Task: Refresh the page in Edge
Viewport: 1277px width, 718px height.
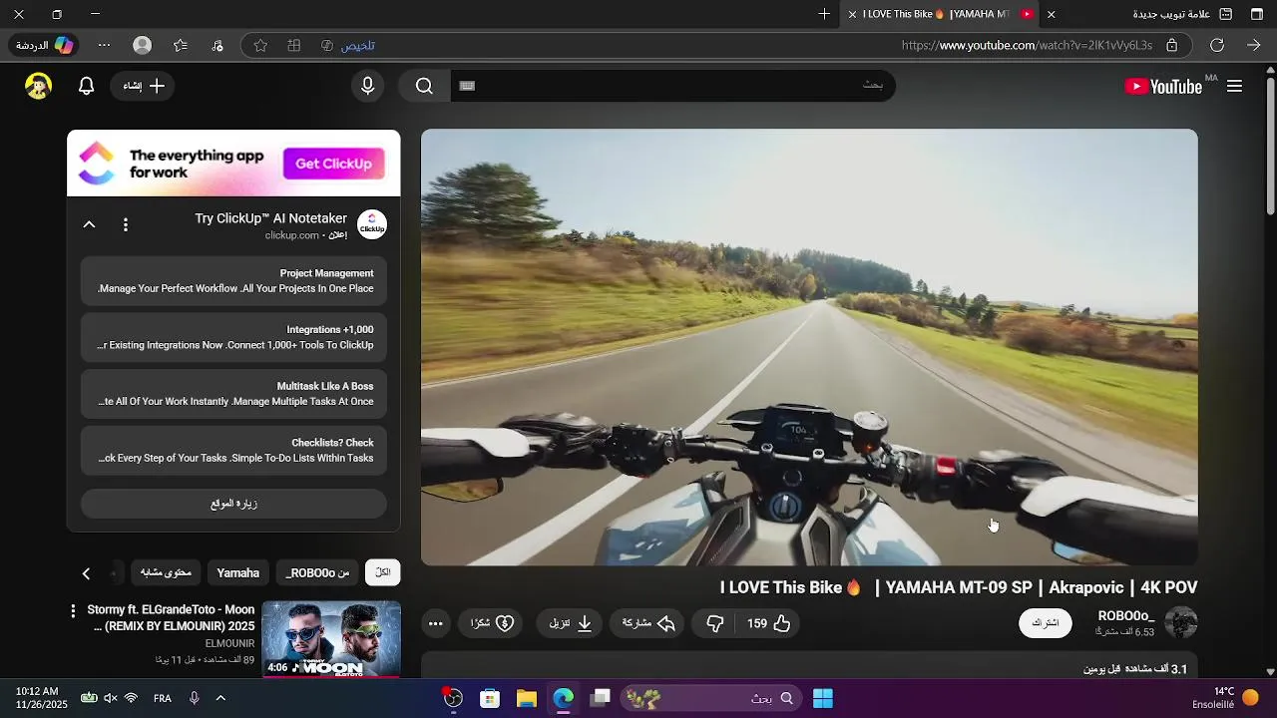Action: point(1217,45)
